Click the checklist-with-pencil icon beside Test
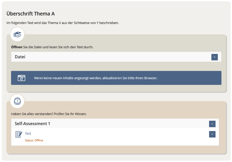This screenshot has width=232, height=162. (x=19, y=134)
